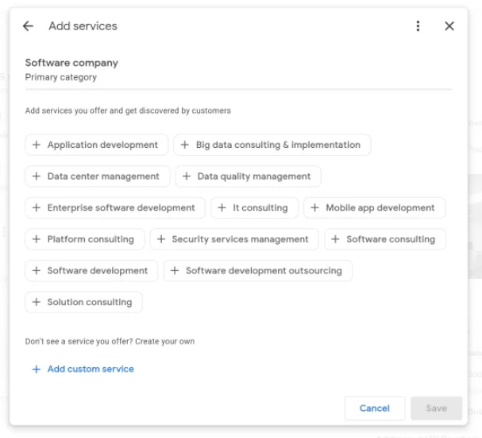Click the Save button
The height and width of the screenshot is (438, 482).
(x=436, y=408)
